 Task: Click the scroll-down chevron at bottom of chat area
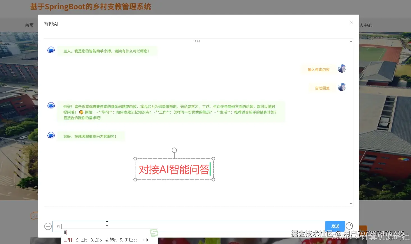351,204
